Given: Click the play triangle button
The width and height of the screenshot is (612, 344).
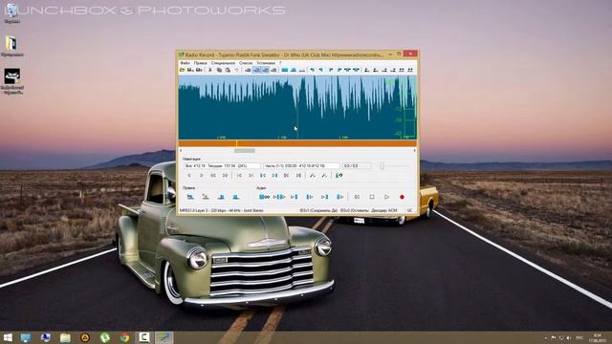Looking at the screenshot, I should click(x=386, y=197).
